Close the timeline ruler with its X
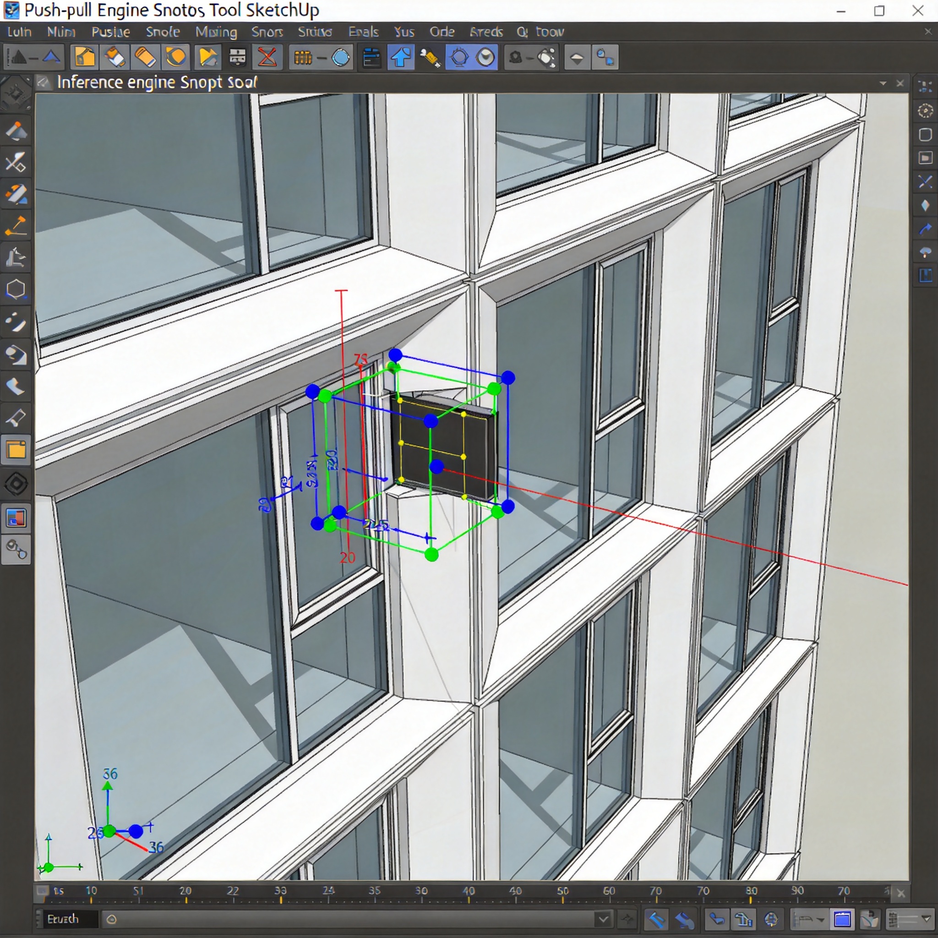938x938 pixels. pos(901,893)
